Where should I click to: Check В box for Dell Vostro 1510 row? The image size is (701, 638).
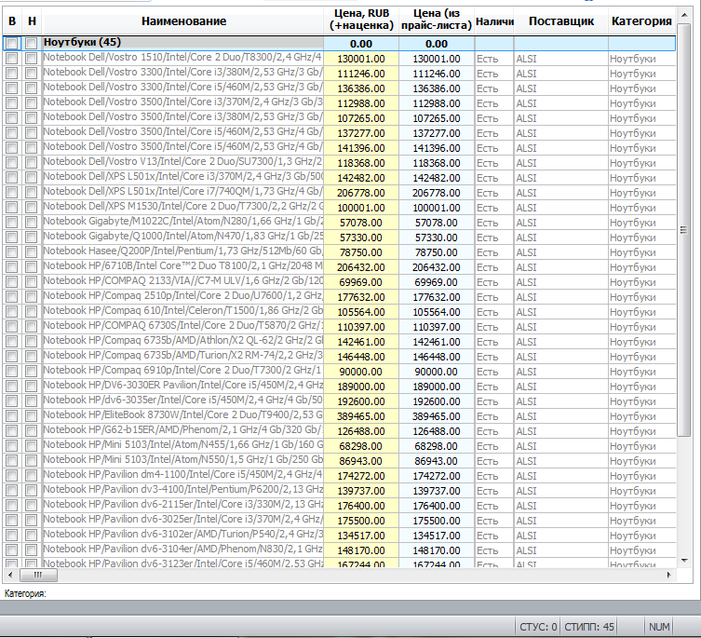click(x=12, y=59)
